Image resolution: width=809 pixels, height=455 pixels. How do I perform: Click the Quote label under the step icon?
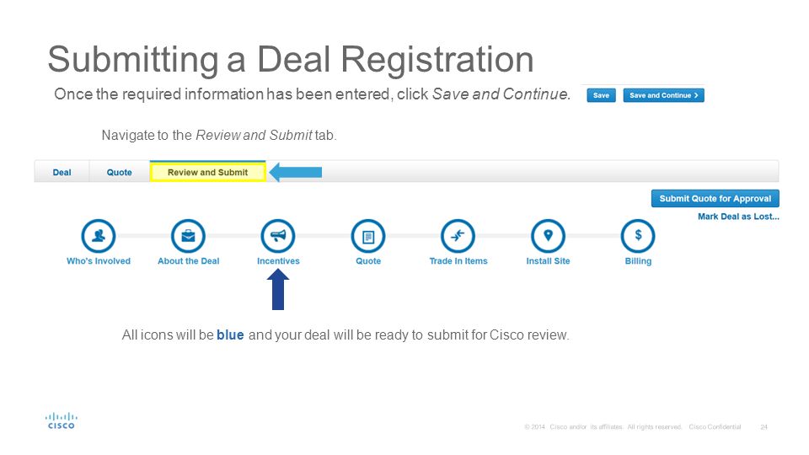coord(368,261)
